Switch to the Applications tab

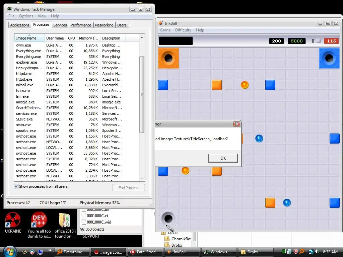point(20,25)
